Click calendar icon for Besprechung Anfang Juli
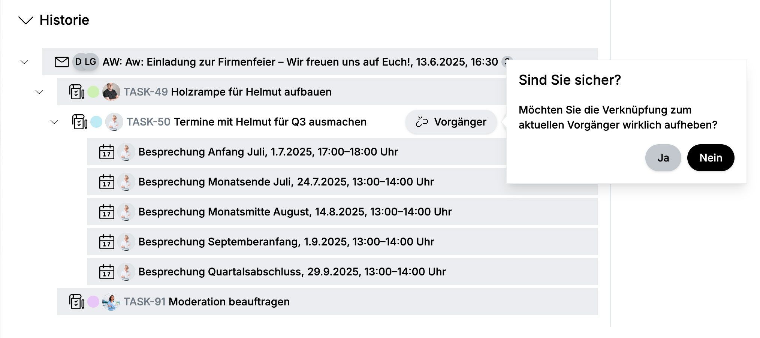Image resolution: width=760 pixels, height=338 pixels. [106, 152]
